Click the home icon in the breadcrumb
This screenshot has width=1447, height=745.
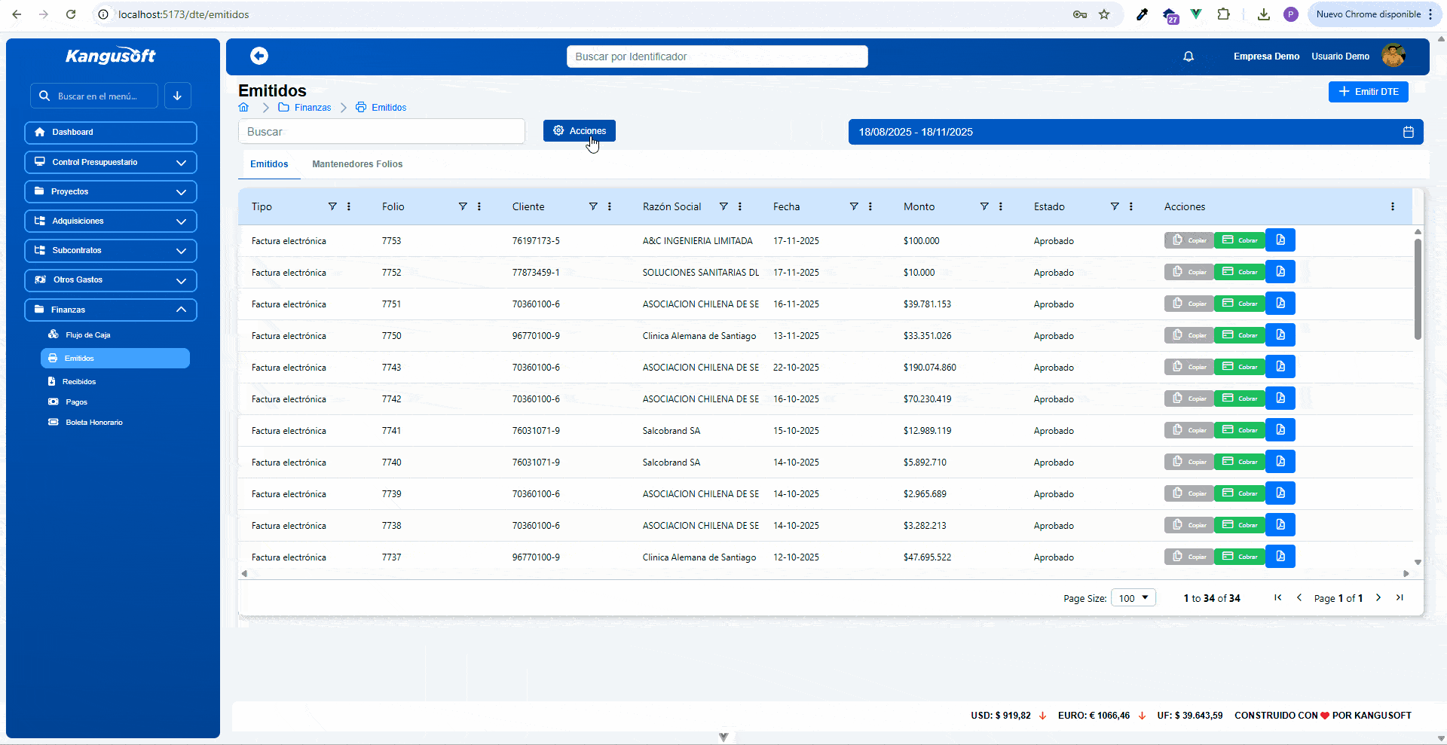tap(243, 108)
